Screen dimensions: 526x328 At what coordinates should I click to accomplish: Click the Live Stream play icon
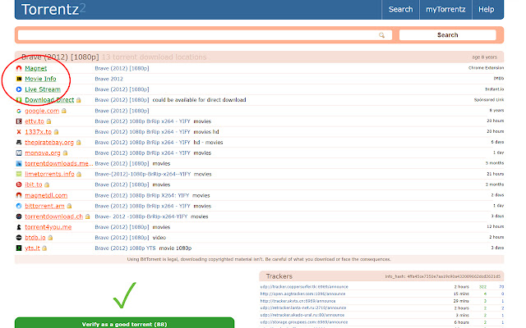[19, 89]
